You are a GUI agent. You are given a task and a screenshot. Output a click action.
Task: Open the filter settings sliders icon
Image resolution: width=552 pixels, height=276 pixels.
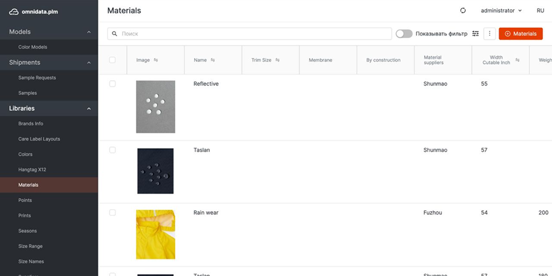[x=476, y=34]
